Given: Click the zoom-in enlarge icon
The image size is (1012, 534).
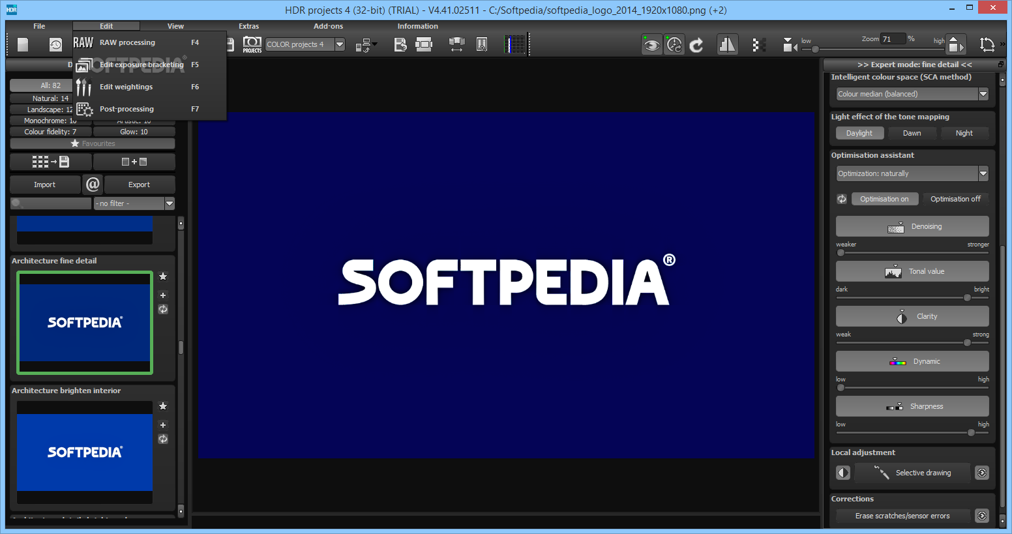Looking at the screenshot, I should (956, 45).
